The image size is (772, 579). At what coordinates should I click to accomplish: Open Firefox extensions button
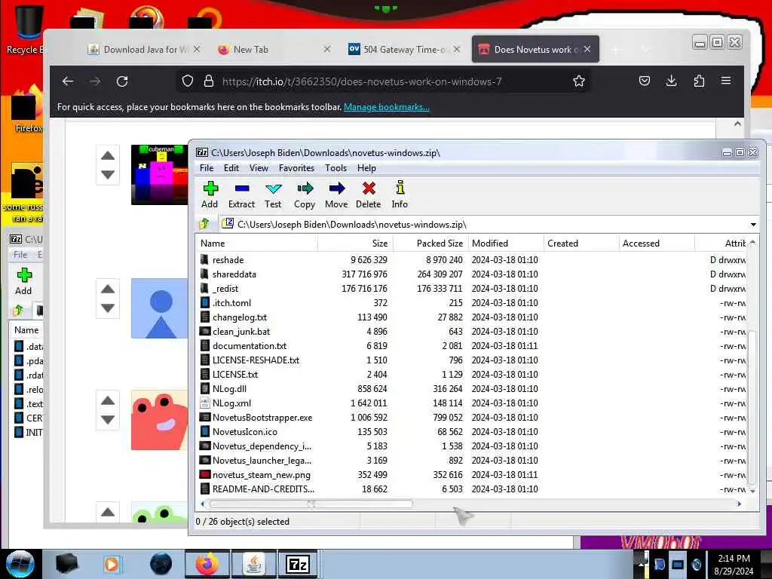tap(699, 81)
